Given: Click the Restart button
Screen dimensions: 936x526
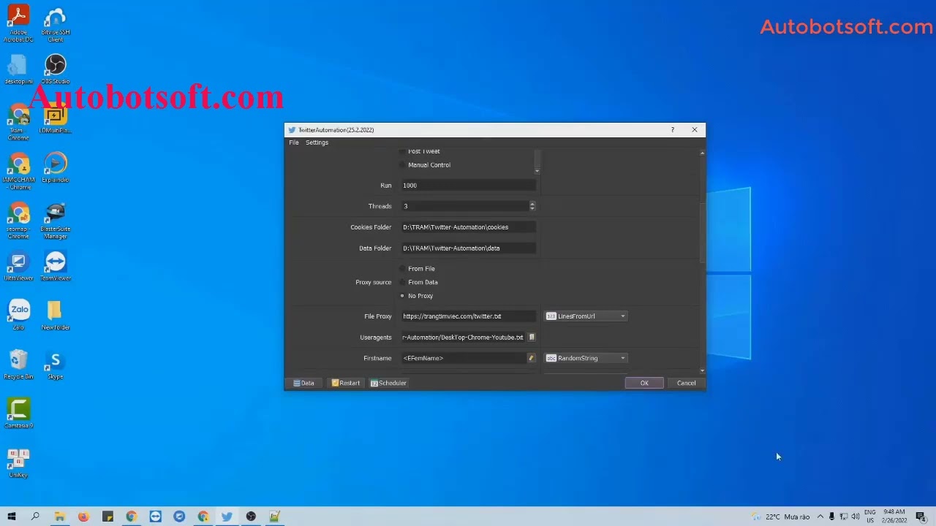Looking at the screenshot, I should coord(345,383).
